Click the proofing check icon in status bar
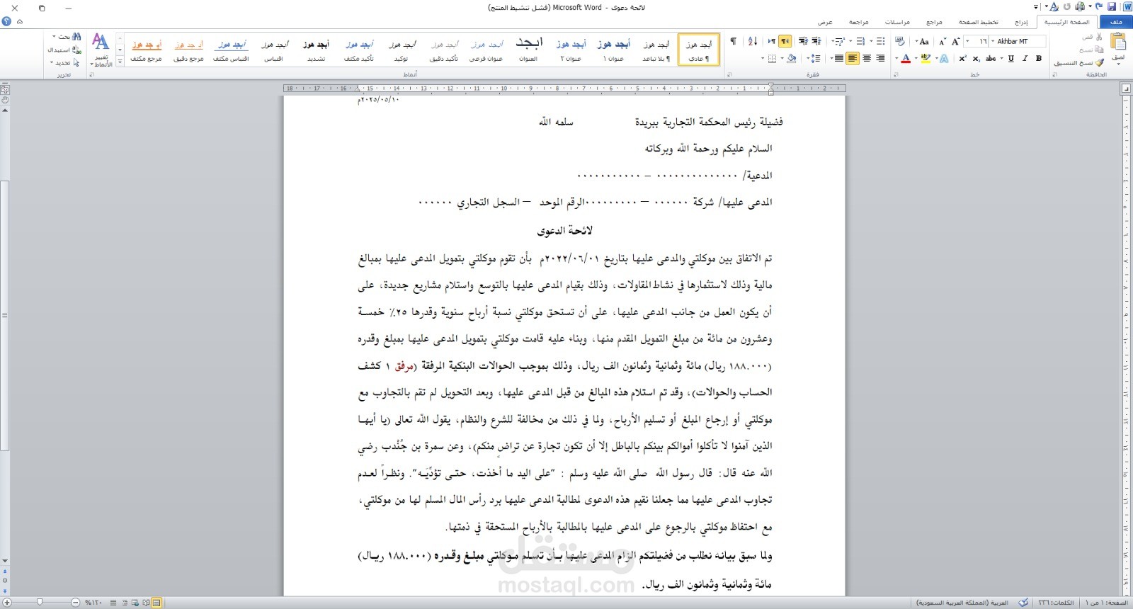 (x=1023, y=603)
